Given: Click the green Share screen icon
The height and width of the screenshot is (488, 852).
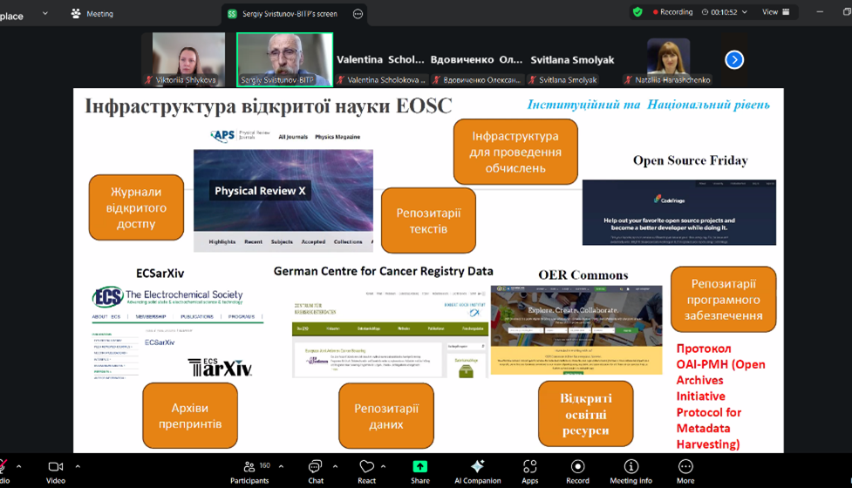Looking at the screenshot, I should [419, 468].
